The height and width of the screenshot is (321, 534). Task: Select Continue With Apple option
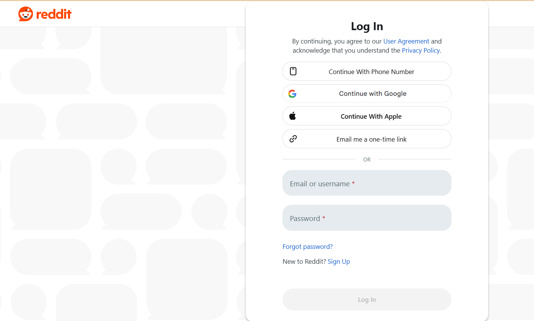pyautogui.click(x=371, y=116)
